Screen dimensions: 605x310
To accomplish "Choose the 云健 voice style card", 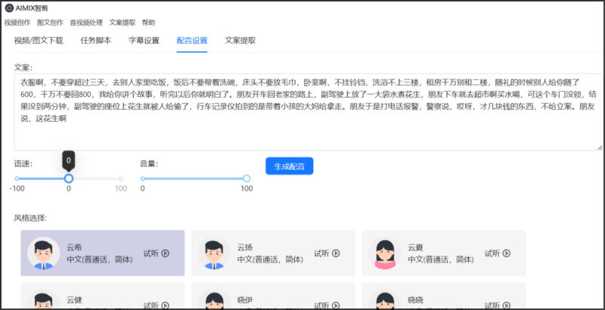I will (102, 298).
